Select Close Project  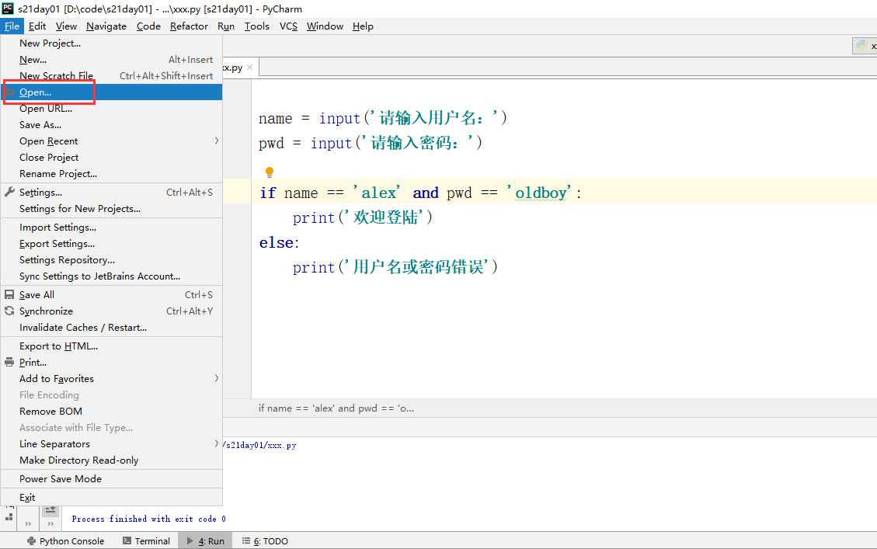pyautogui.click(x=111, y=157)
